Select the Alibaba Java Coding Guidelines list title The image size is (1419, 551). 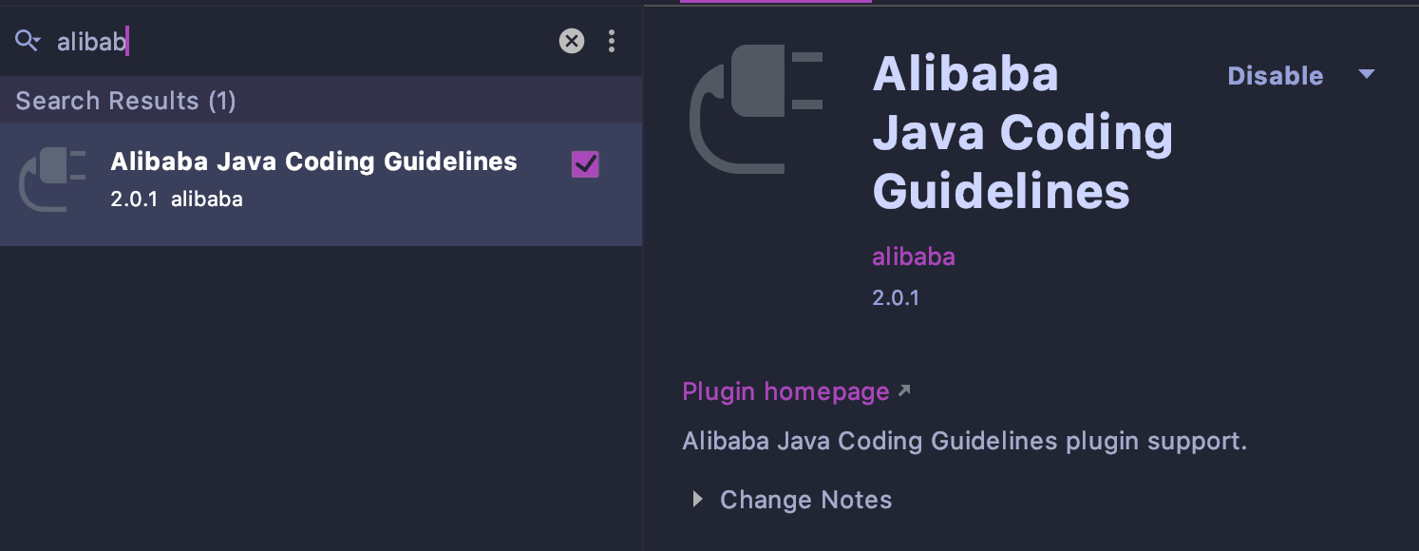click(x=313, y=161)
